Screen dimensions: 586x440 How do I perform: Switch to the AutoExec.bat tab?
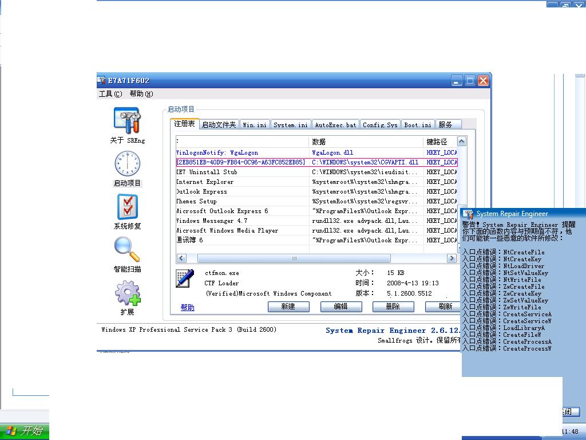point(335,124)
